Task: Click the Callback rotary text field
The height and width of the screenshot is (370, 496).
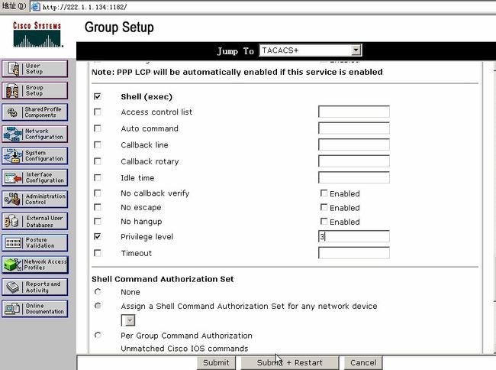Action: coord(353,161)
